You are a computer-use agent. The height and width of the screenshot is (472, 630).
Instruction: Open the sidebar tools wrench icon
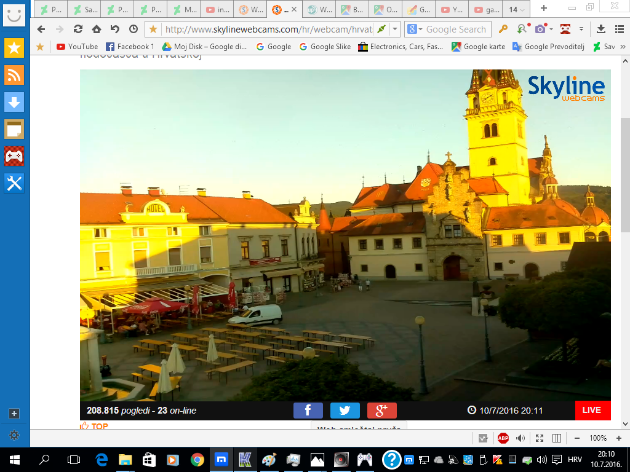14,183
